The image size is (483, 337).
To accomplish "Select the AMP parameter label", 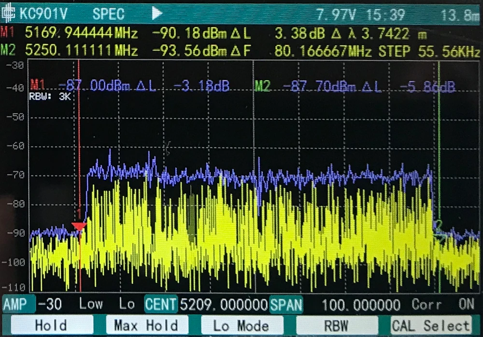I will coord(18,305).
